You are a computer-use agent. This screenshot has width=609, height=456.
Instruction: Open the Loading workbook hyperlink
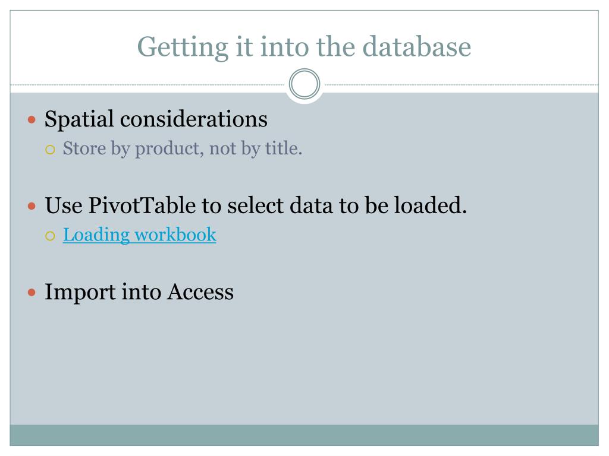[x=139, y=235]
